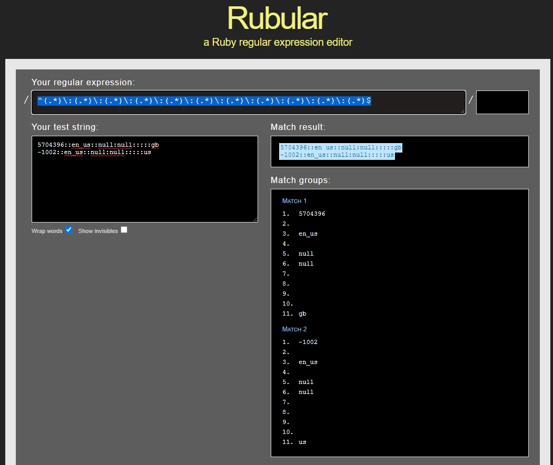Click inside the regular expression input field
Image resolution: width=553 pixels, height=465 pixels.
click(249, 103)
